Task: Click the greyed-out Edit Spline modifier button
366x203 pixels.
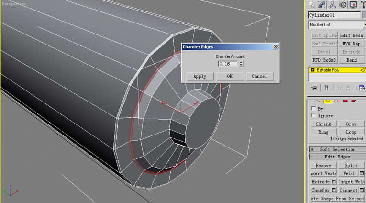Action: click(324, 35)
